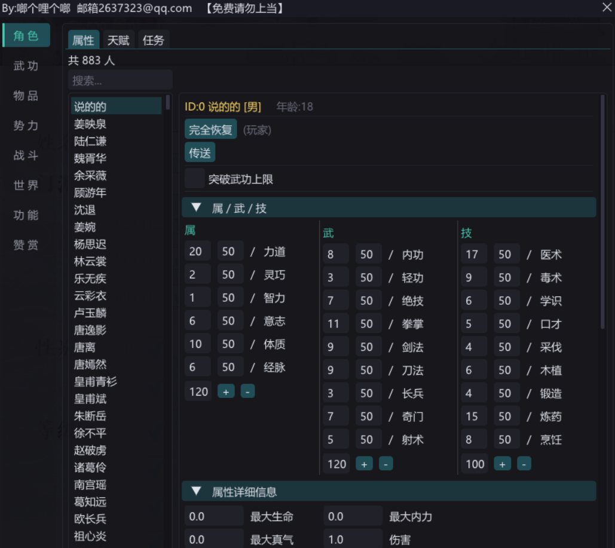Click the plus button under 武 martial column

click(364, 464)
